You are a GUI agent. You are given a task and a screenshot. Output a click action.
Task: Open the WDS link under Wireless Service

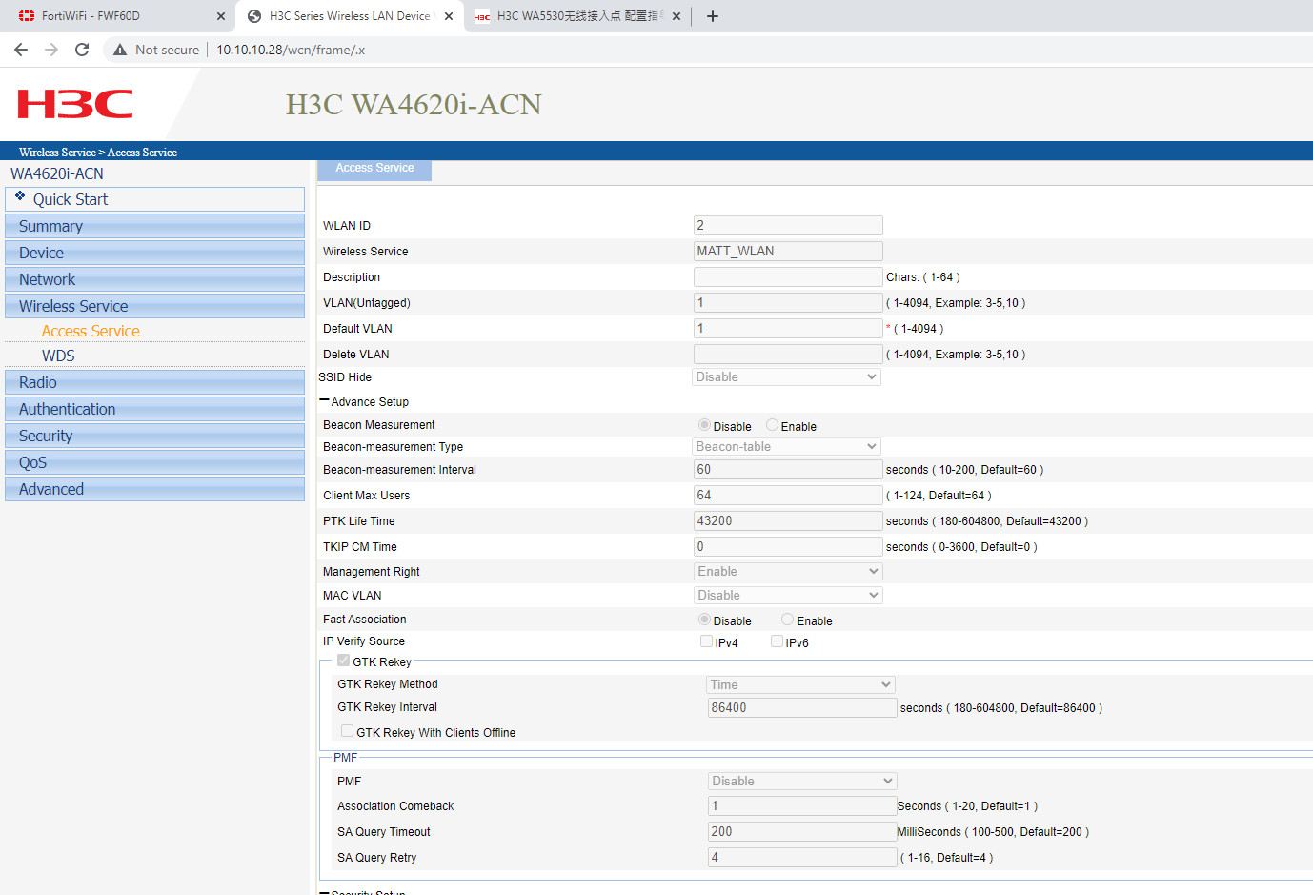58,356
